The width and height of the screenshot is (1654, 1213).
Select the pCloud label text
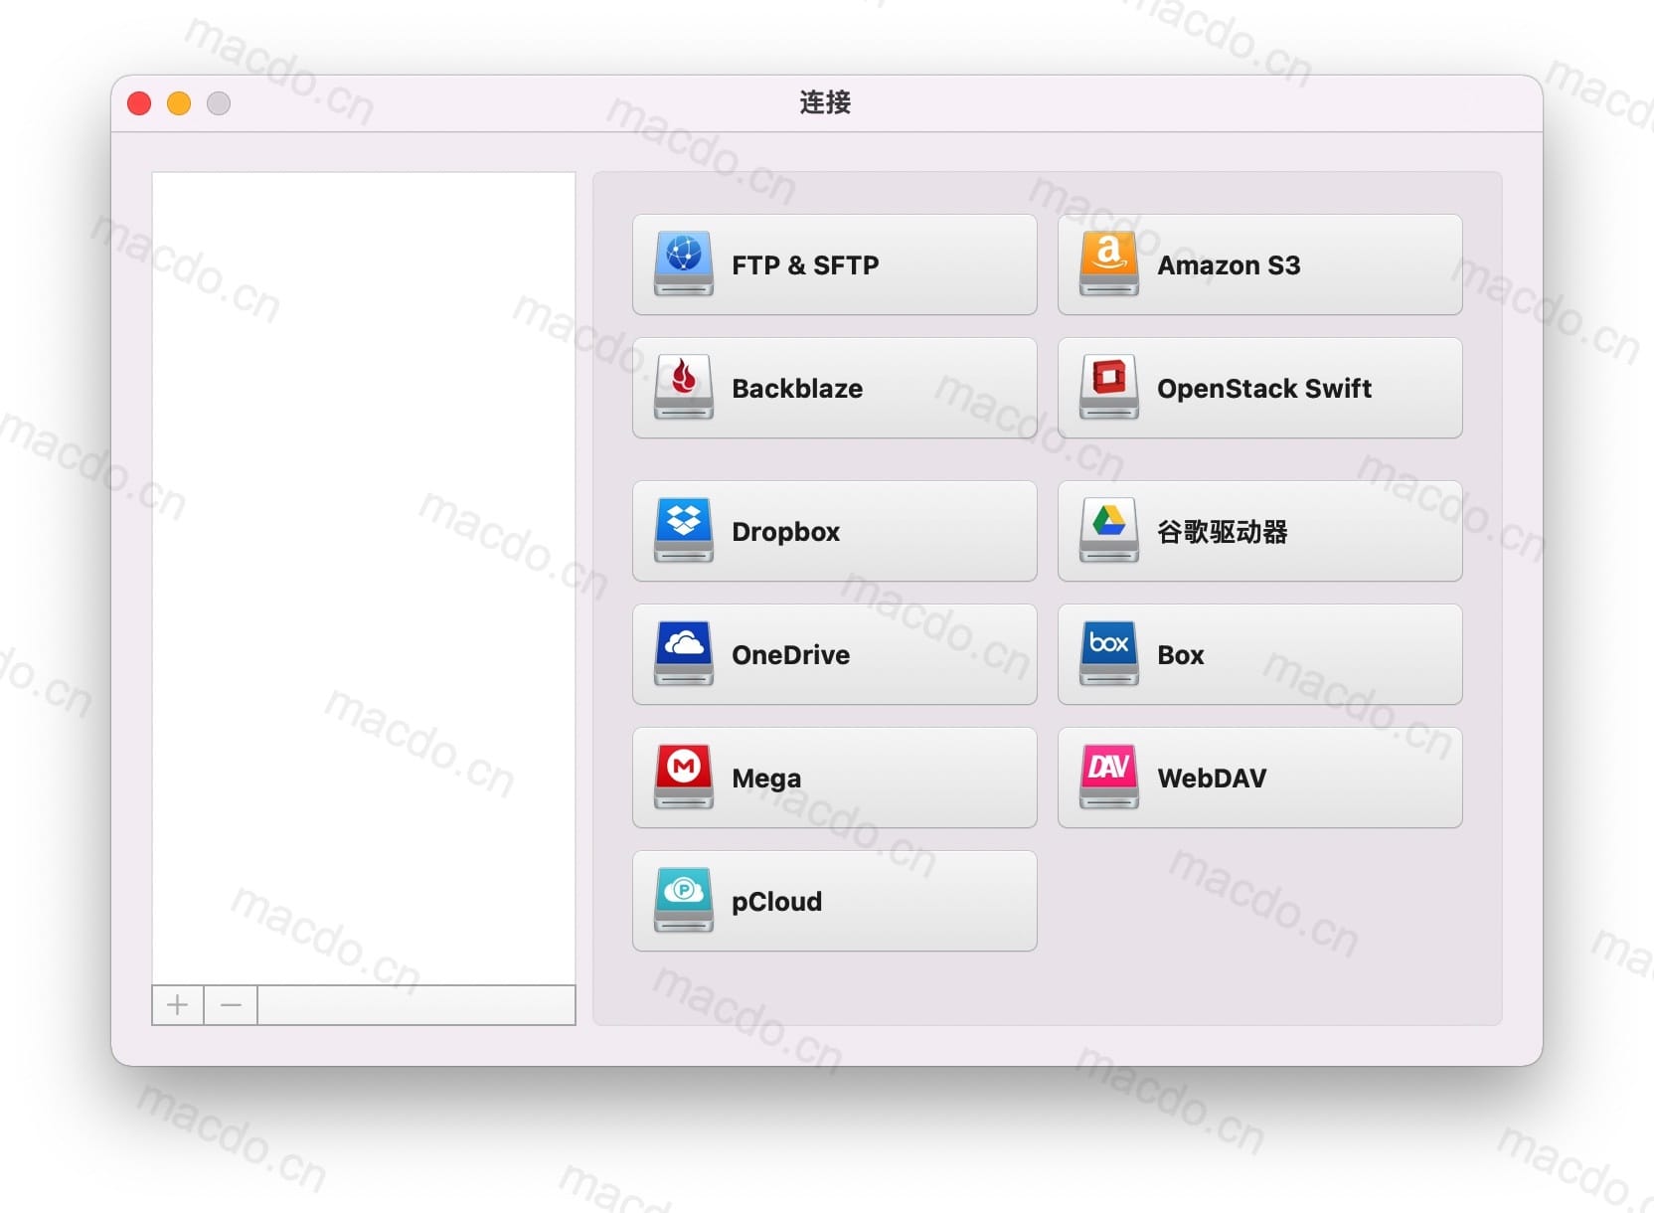pyautogui.click(x=776, y=902)
